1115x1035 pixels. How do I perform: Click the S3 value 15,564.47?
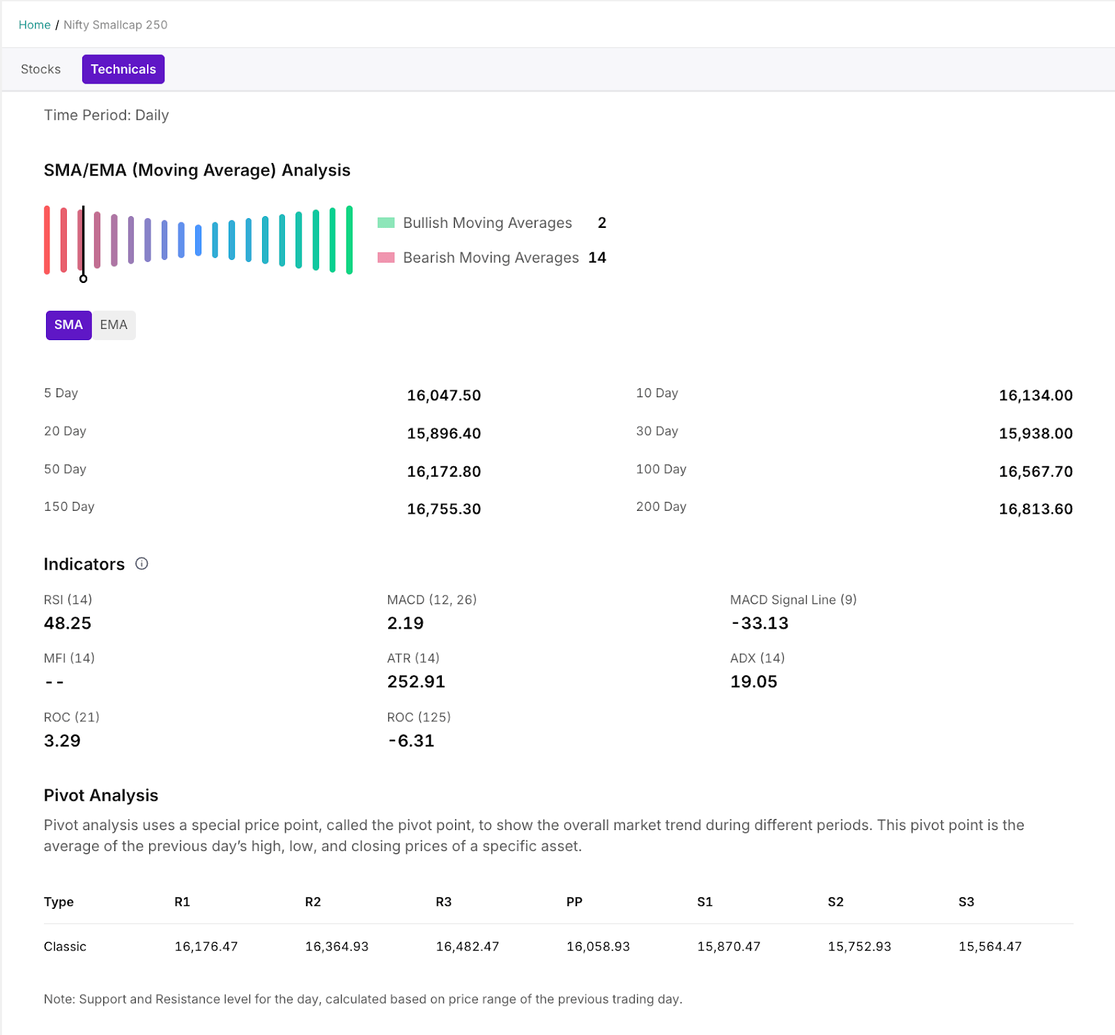click(x=990, y=946)
